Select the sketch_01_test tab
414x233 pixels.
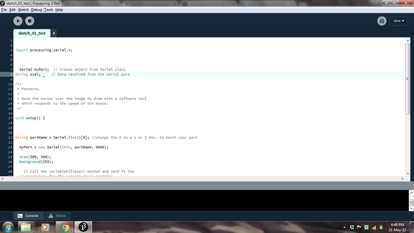tap(32, 33)
